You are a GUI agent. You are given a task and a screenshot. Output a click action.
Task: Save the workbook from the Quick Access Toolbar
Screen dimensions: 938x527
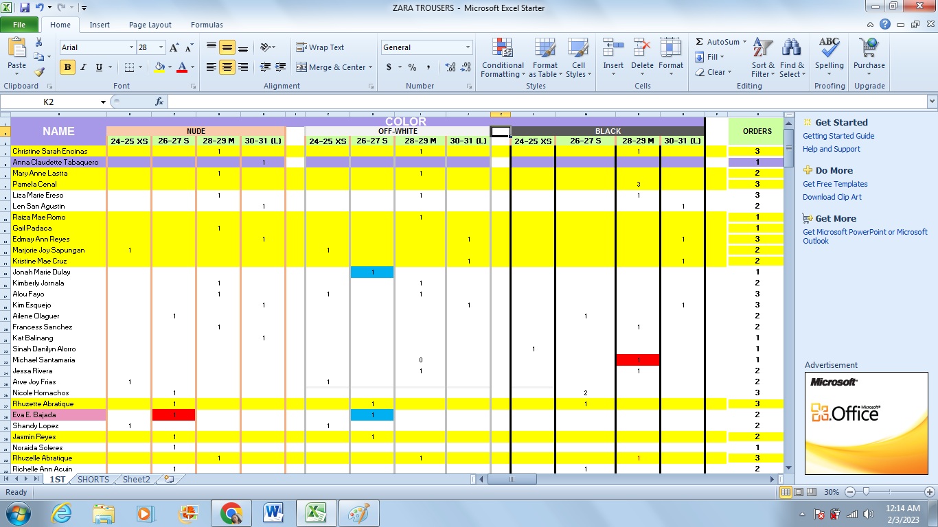pyautogui.click(x=25, y=8)
